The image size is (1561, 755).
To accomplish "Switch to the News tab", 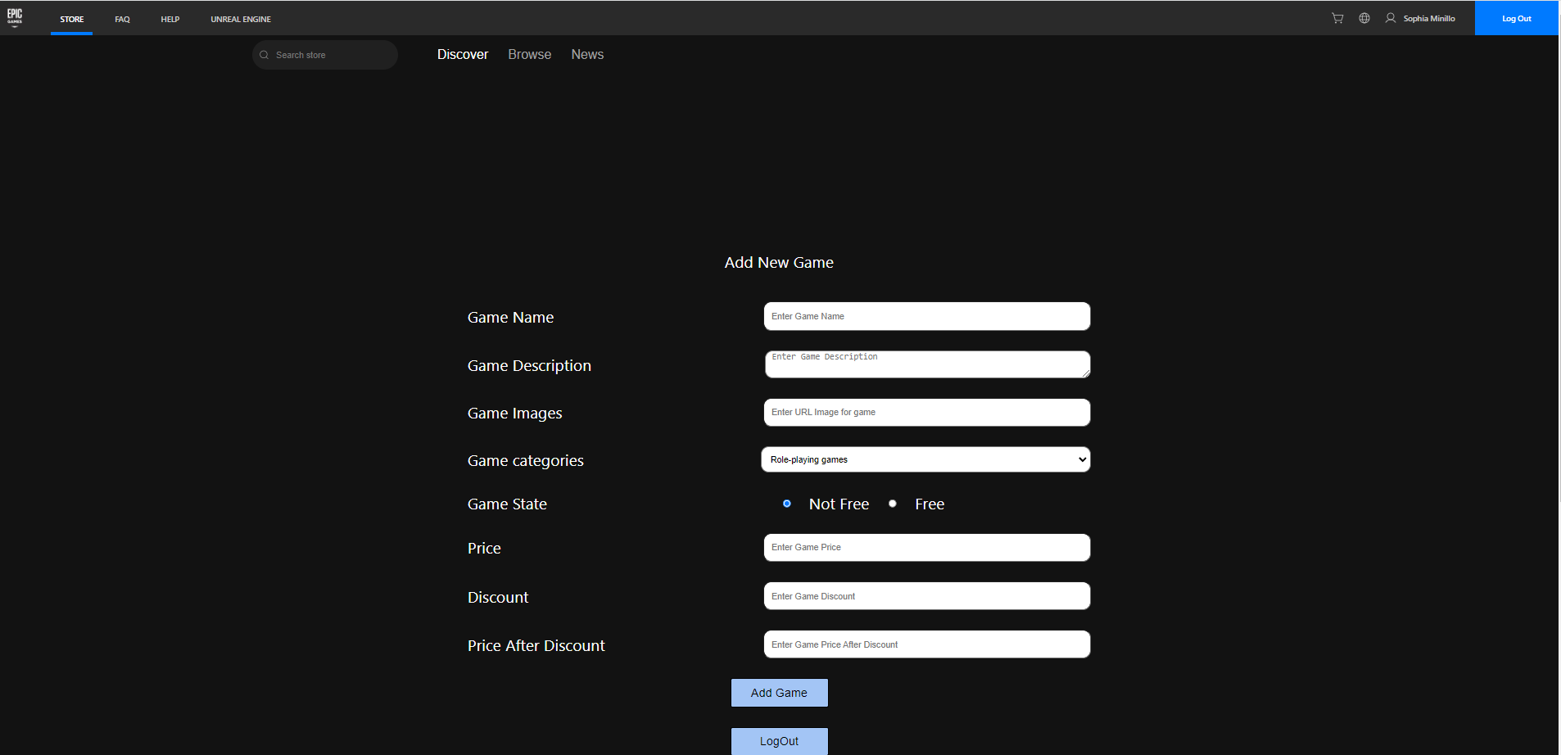I will (587, 54).
